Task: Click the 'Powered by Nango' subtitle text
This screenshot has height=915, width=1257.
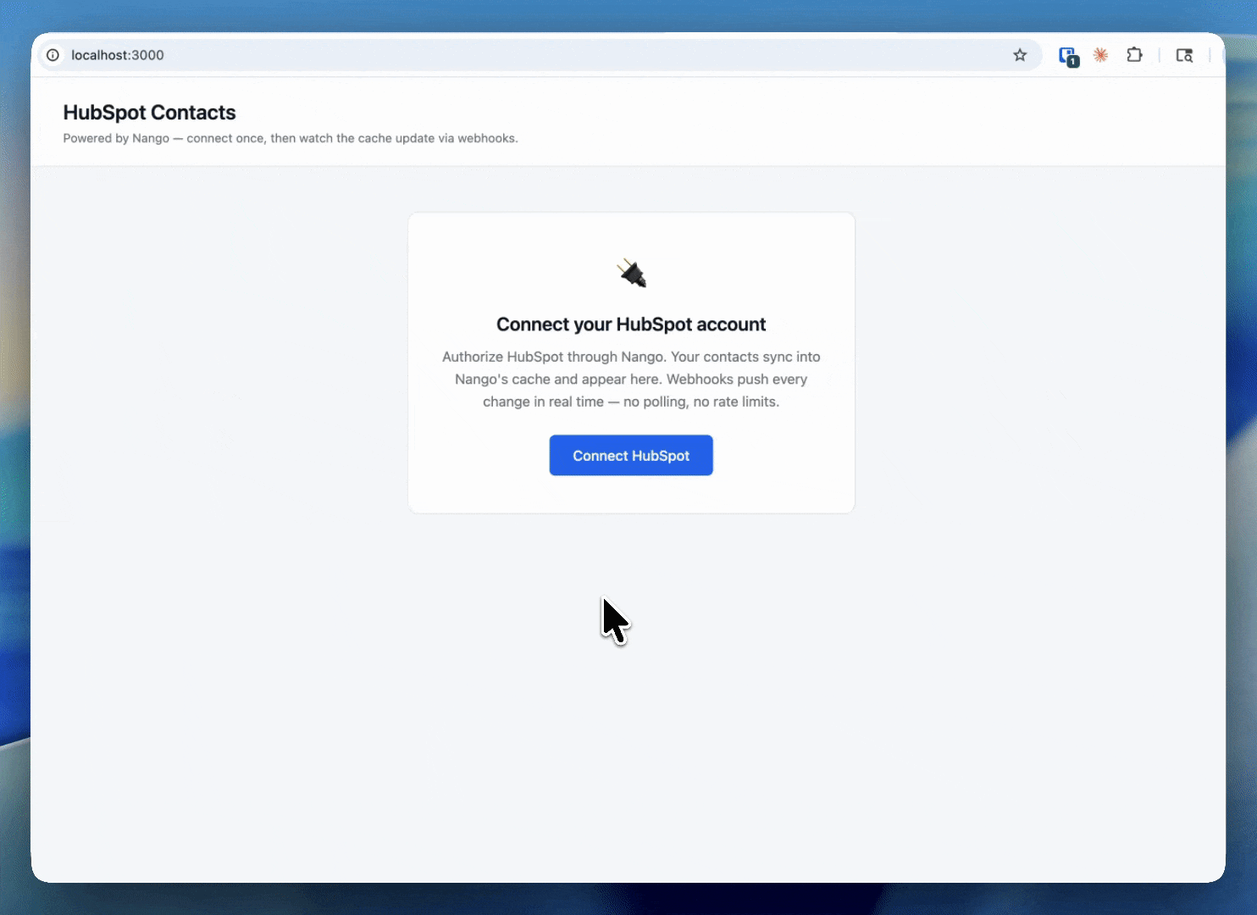Action: 291,138
